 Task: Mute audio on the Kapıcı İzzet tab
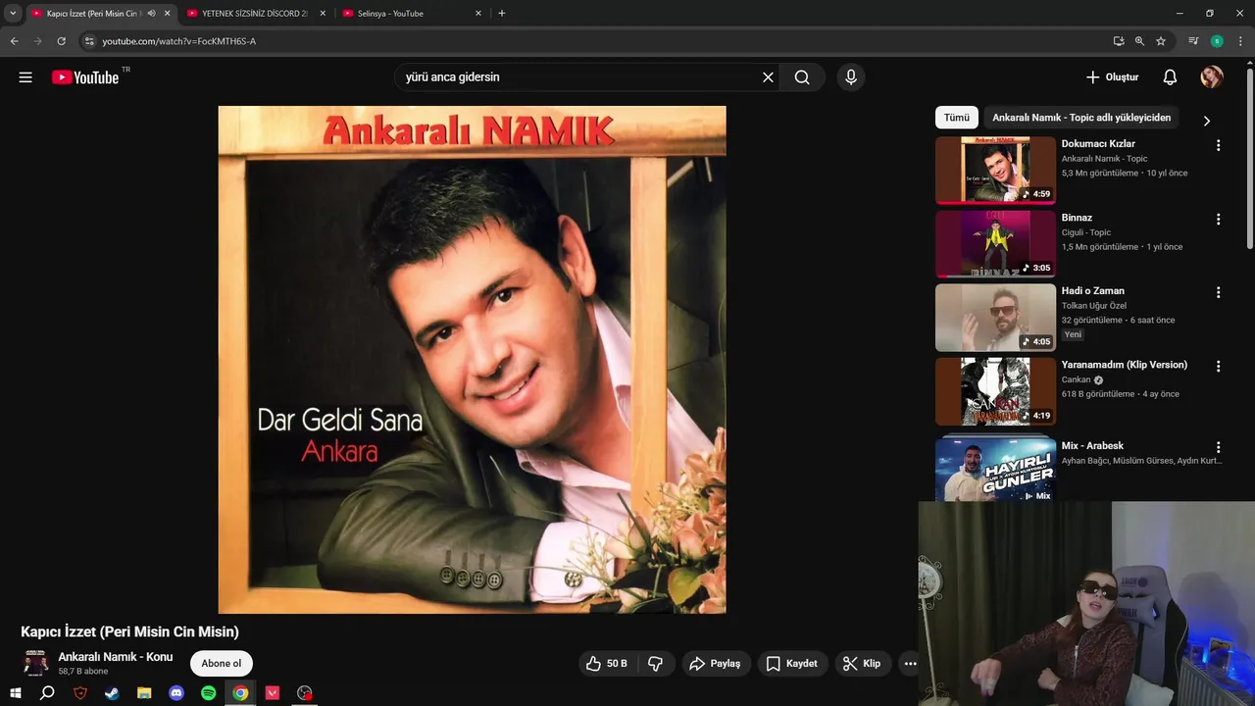click(x=151, y=14)
